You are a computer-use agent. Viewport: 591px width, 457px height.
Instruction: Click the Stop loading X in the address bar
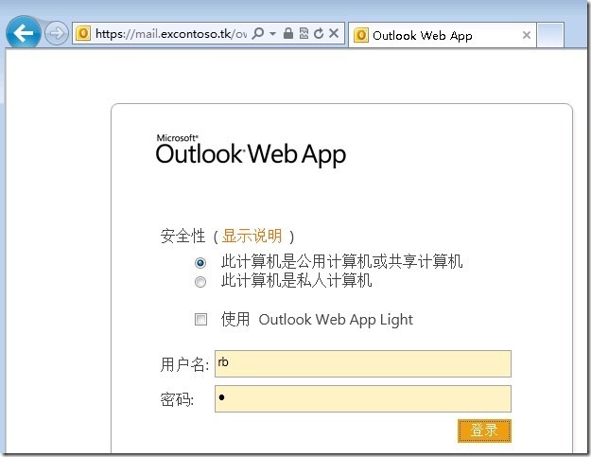[x=333, y=34]
